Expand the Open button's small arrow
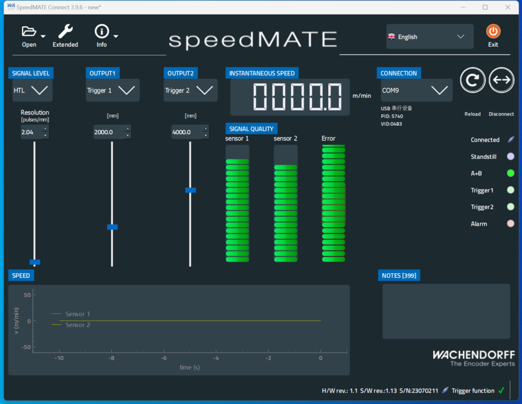 [x=43, y=36]
